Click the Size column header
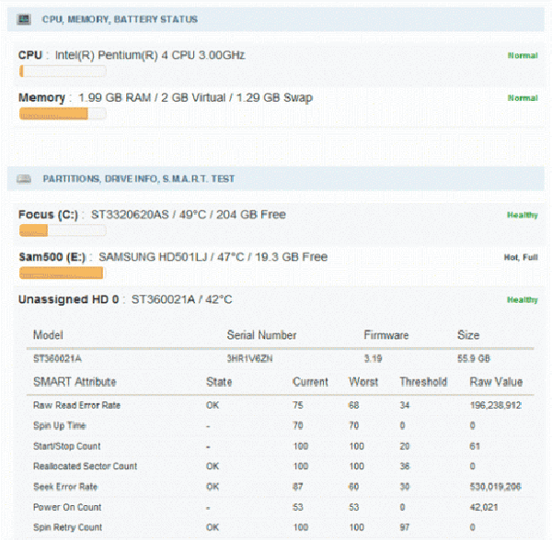The width and height of the screenshot is (552, 540). click(468, 335)
